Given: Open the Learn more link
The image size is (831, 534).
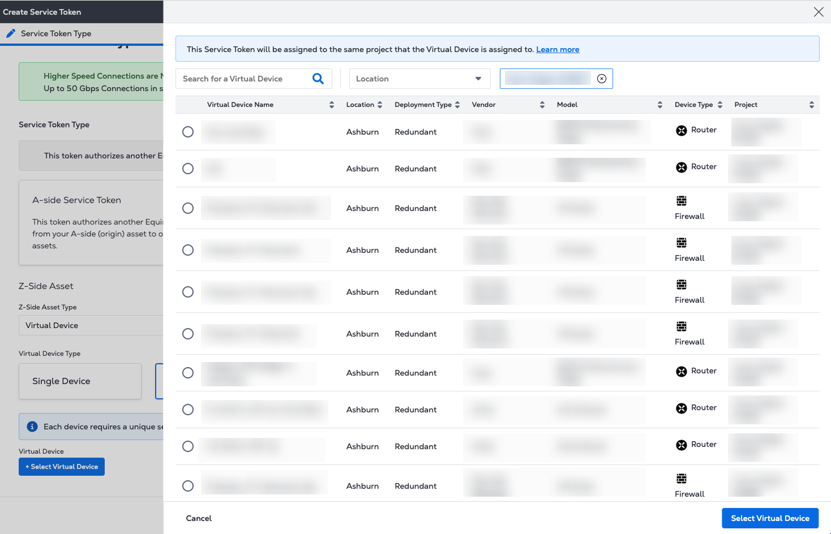Looking at the screenshot, I should 558,49.
